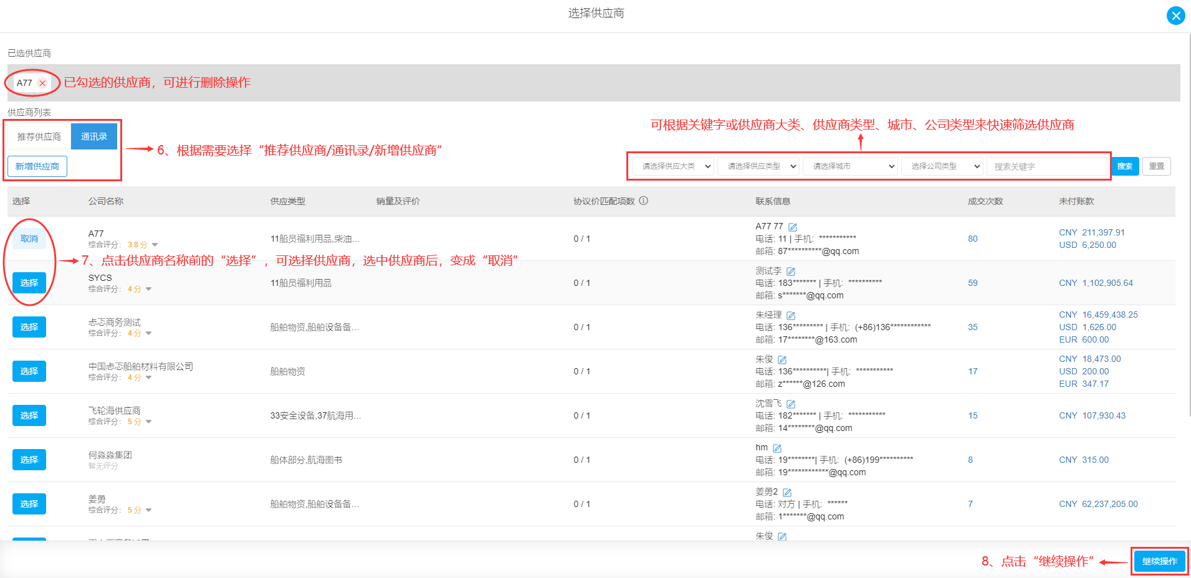The image size is (1191, 578).
Task: Edit contact hm info
Action: 777,448
